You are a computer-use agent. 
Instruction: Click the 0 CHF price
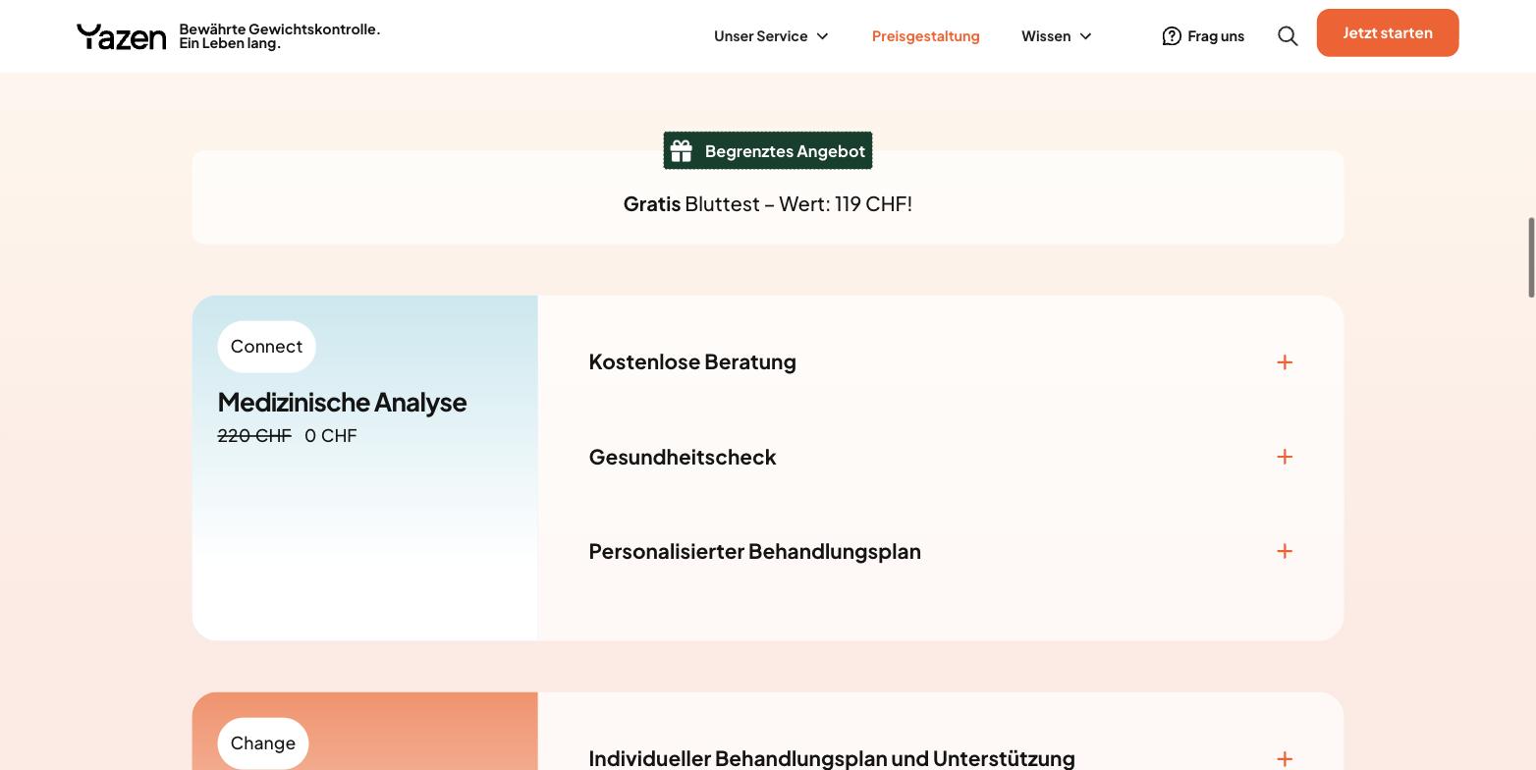331,435
